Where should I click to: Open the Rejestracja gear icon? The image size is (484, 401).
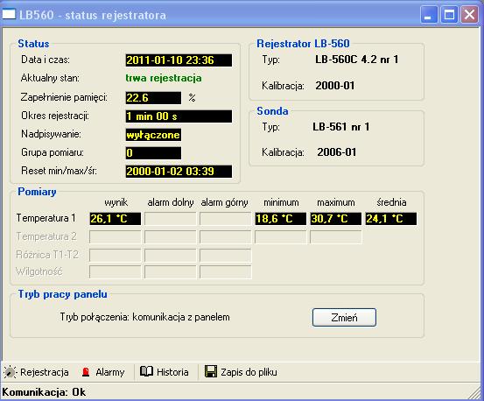[x=10, y=372]
